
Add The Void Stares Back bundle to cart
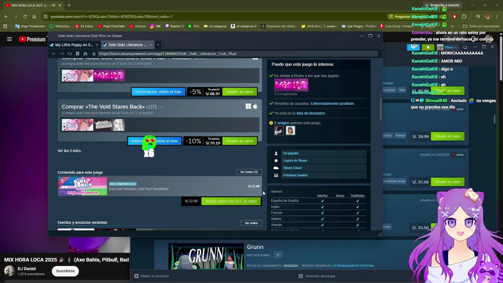(x=240, y=141)
